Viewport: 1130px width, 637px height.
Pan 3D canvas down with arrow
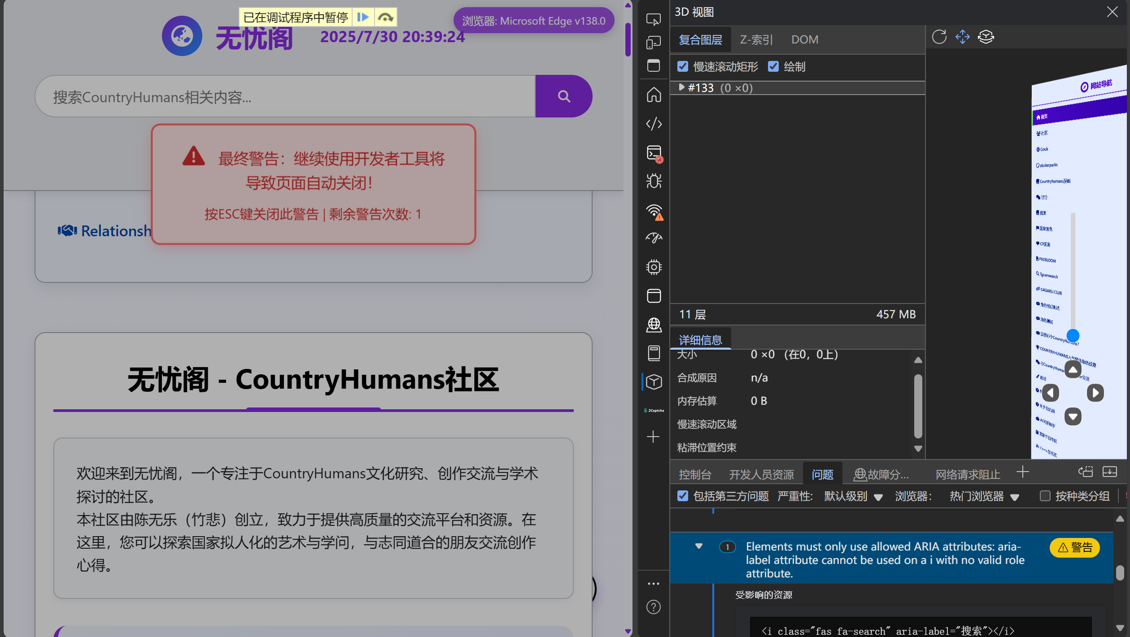click(1073, 416)
